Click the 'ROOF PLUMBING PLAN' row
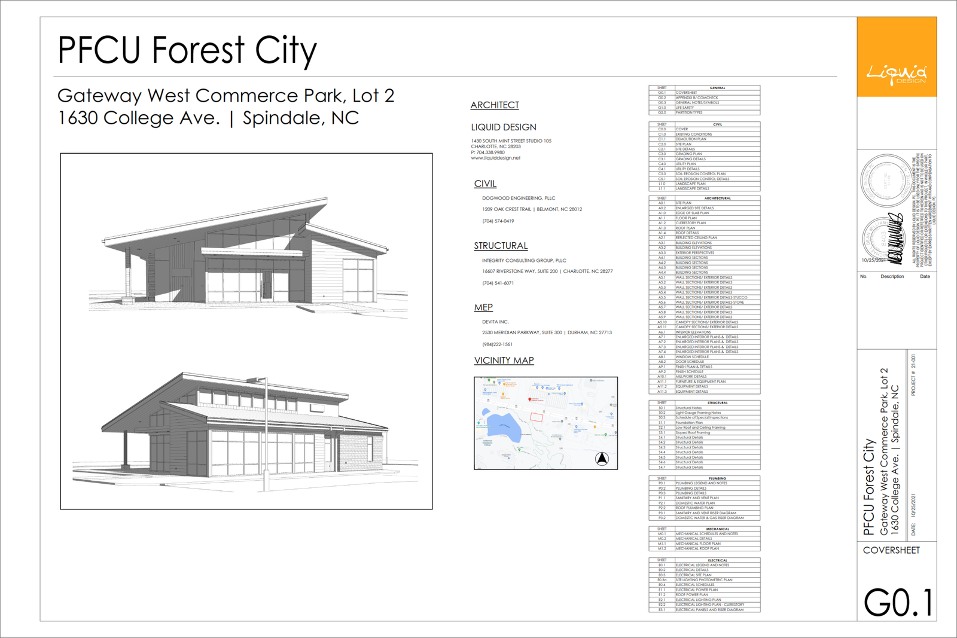 705,508
